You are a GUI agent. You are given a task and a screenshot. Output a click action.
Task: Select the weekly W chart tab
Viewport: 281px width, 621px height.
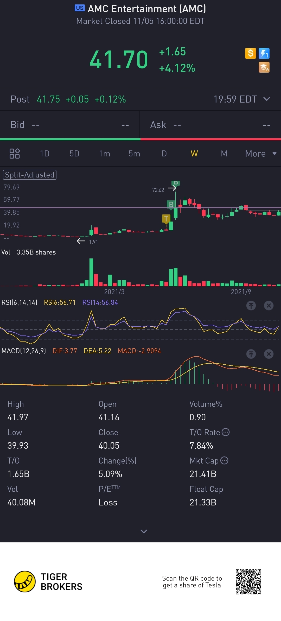194,154
